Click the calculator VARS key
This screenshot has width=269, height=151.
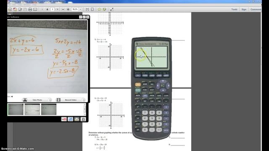pyautogui.click(x=159, y=96)
